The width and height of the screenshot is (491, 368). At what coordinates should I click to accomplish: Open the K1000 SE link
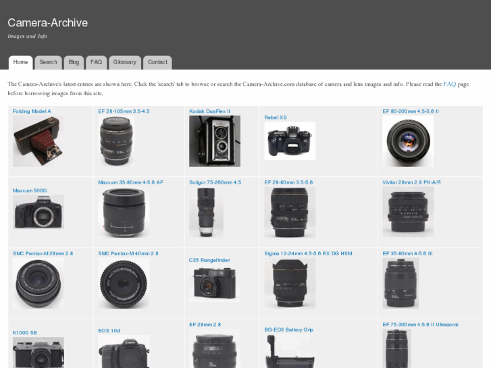click(25, 333)
